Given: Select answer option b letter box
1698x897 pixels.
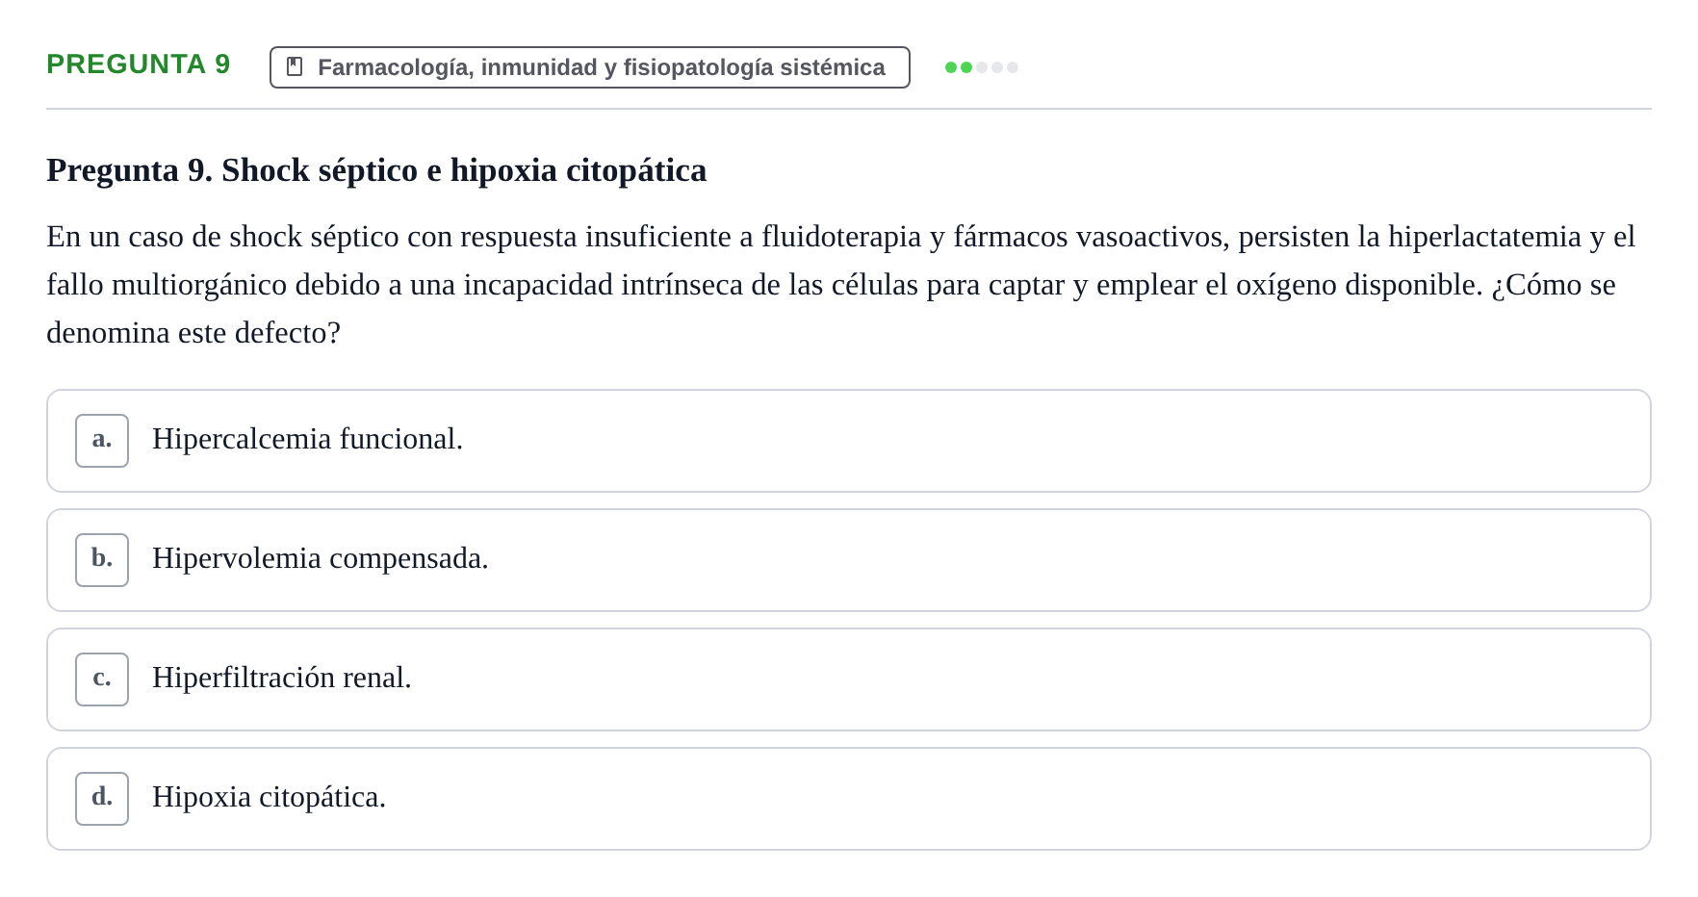Looking at the screenshot, I should click(x=102, y=560).
